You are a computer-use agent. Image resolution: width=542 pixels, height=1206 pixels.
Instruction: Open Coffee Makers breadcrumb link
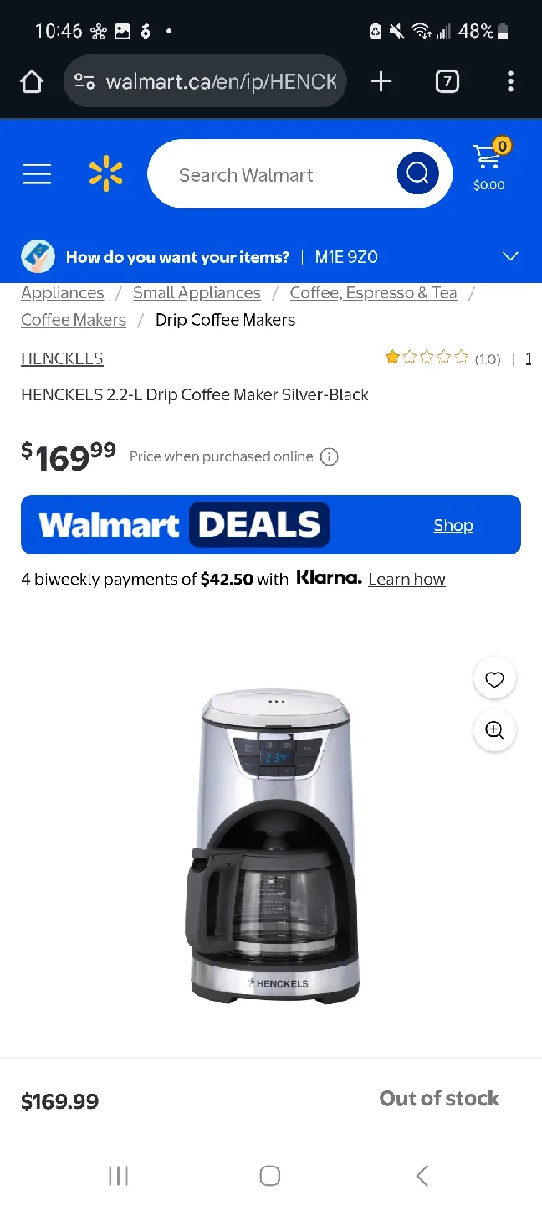pyautogui.click(x=74, y=320)
